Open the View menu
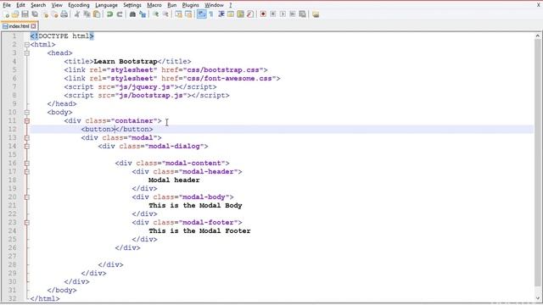543x305 pixels. (x=57, y=5)
